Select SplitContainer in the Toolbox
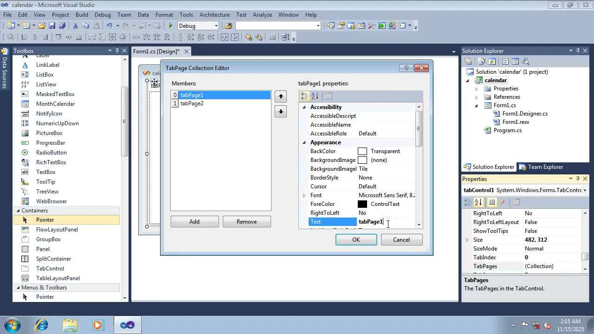 coord(53,259)
